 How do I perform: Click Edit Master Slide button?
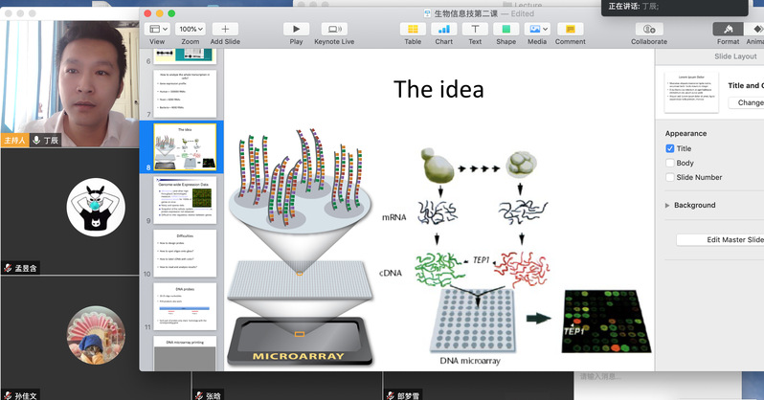pyautogui.click(x=720, y=239)
